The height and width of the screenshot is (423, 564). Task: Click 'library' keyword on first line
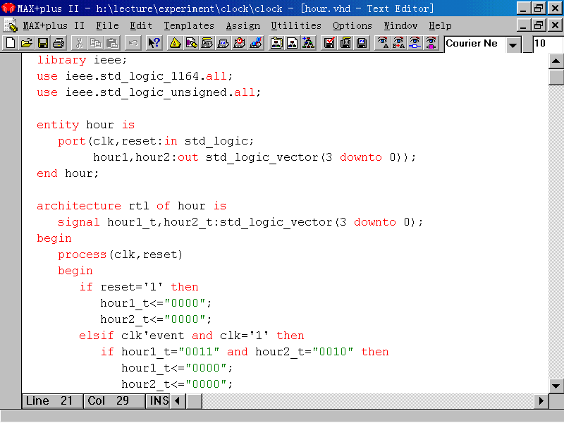pyautogui.click(x=61, y=60)
